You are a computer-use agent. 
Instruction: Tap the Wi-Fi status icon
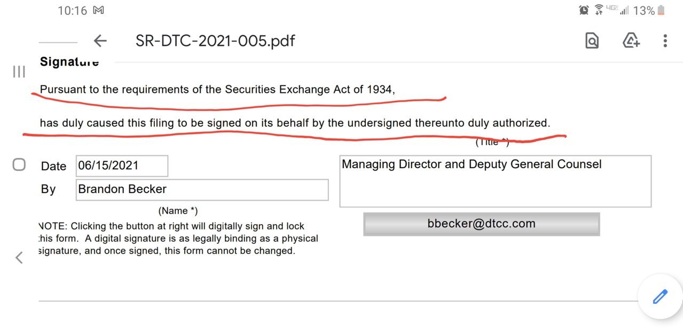pyautogui.click(x=599, y=10)
